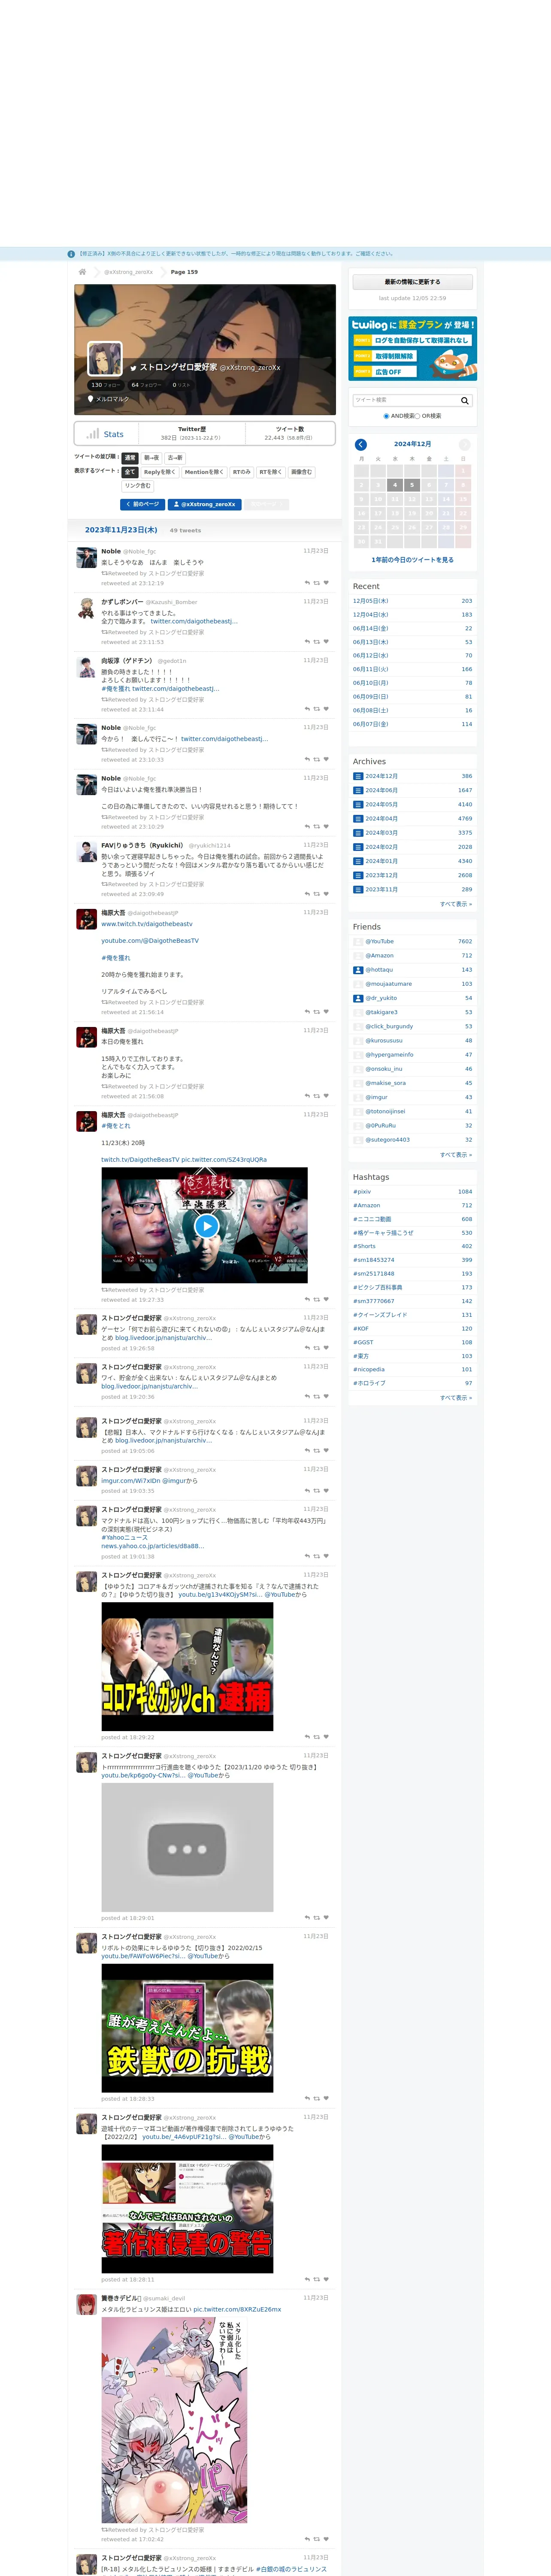
Task: Click the blue @xXstrong_zeroXx button
Action: coord(205,505)
